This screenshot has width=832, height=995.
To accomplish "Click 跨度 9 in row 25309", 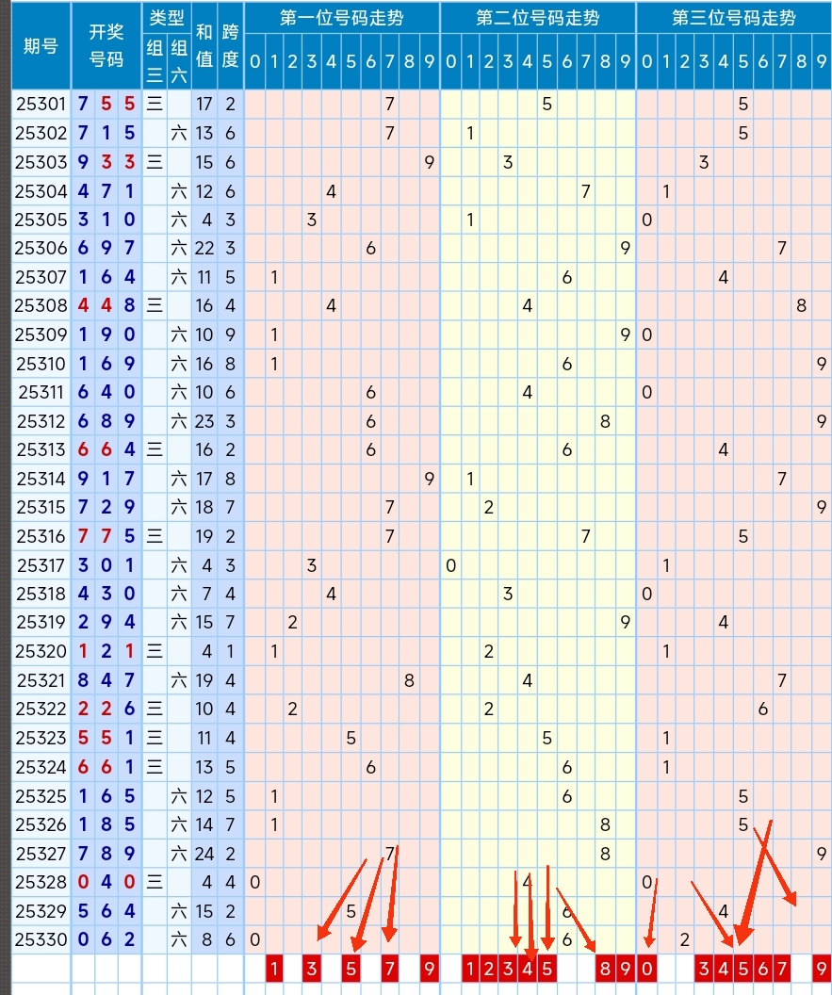I will point(230,334).
